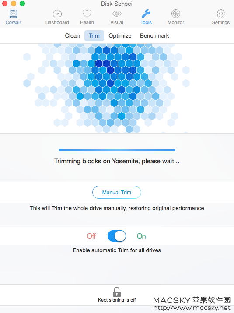234x313 pixels.
Task: Click the green zoom window button
Action: pos(22,4)
